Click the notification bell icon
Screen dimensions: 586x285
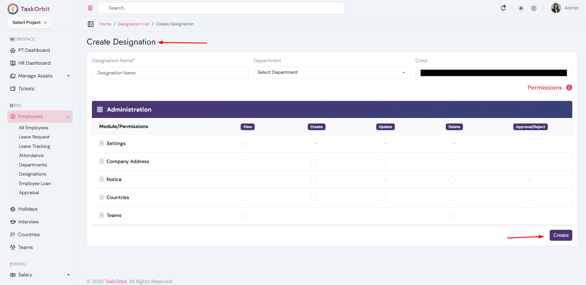[503, 8]
